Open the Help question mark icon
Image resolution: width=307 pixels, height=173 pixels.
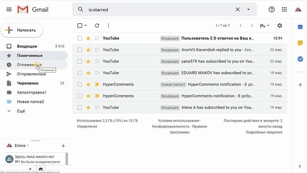[x=272, y=10]
